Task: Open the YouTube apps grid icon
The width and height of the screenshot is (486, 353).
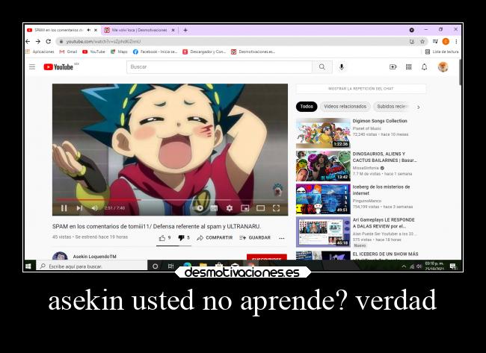Action: click(x=408, y=67)
